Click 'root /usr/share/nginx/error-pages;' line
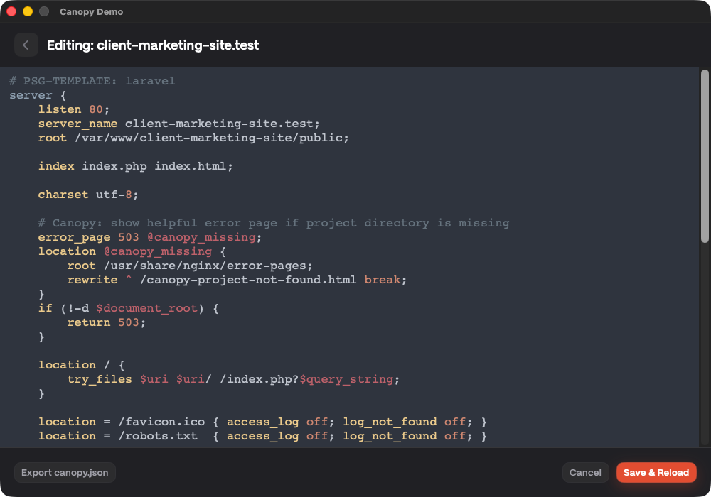 click(190, 266)
